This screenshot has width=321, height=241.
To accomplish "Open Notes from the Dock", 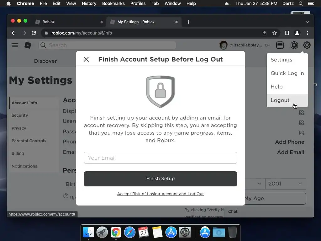I will (x=157, y=233).
